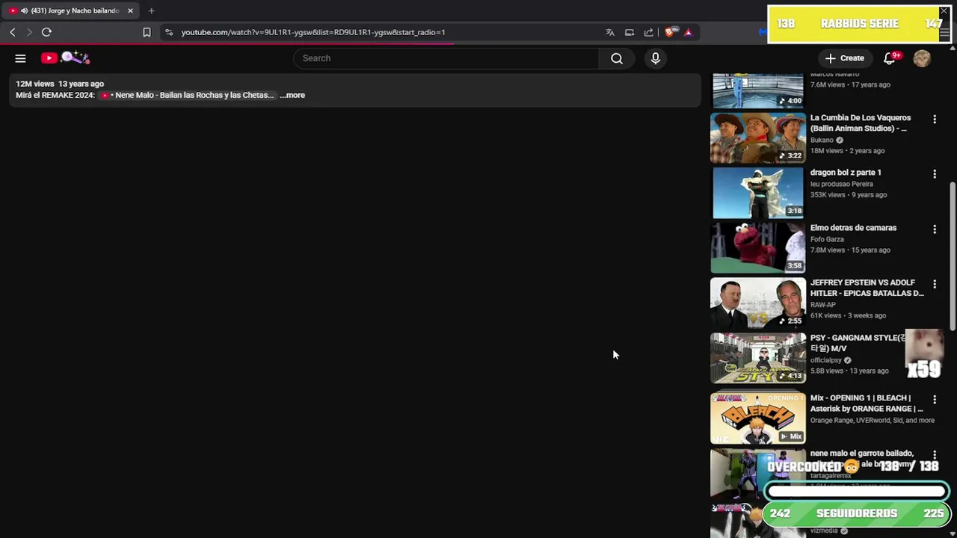Go back in browser history
Screen dimensions: 957x538
pyautogui.click(x=12, y=32)
